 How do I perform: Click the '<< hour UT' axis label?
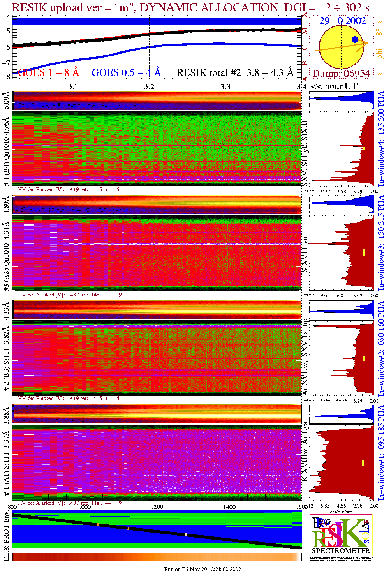click(334, 86)
